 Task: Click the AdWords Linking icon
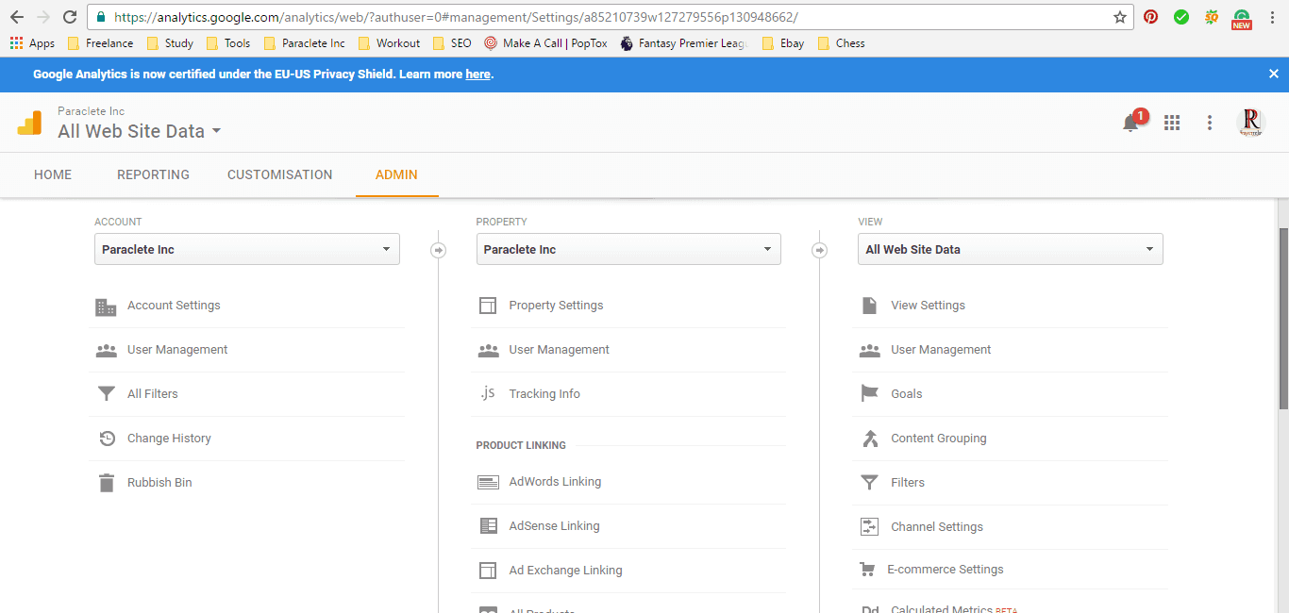click(488, 482)
